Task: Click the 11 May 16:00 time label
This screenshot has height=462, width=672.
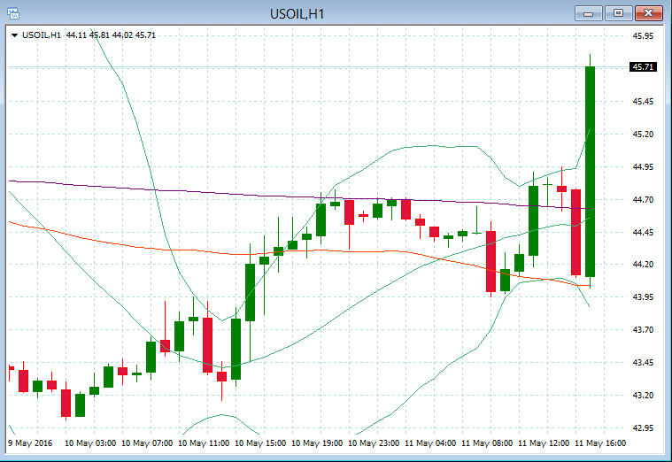Action: [x=600, y=443]
